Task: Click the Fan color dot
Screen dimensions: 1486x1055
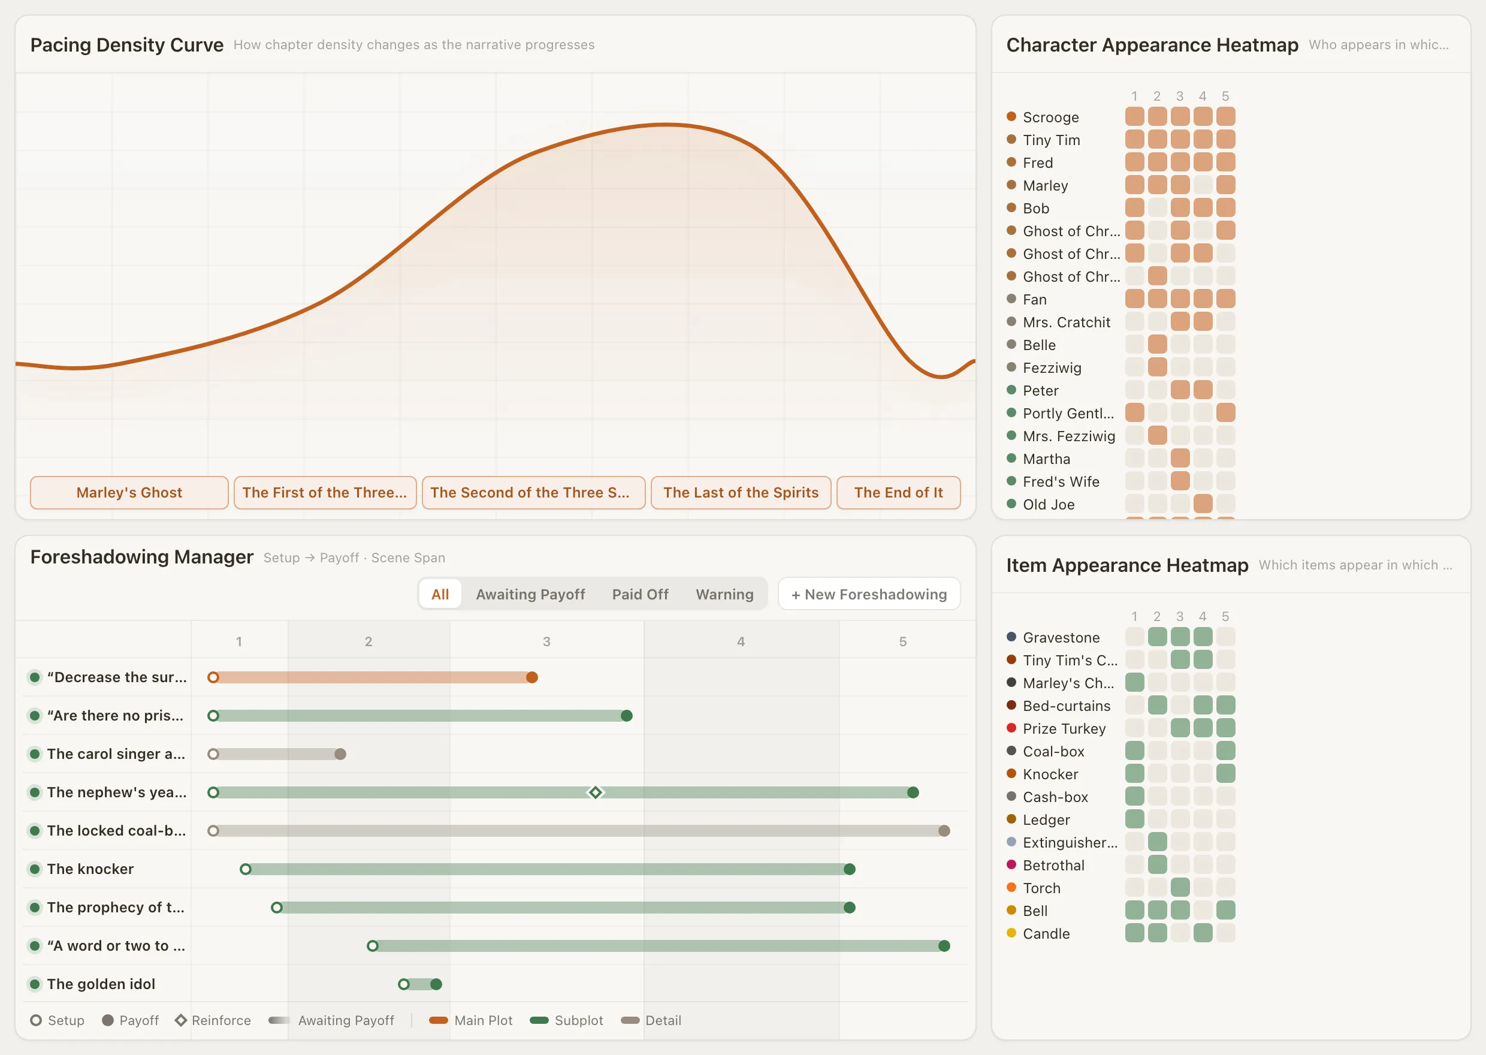Action: 1011,299
